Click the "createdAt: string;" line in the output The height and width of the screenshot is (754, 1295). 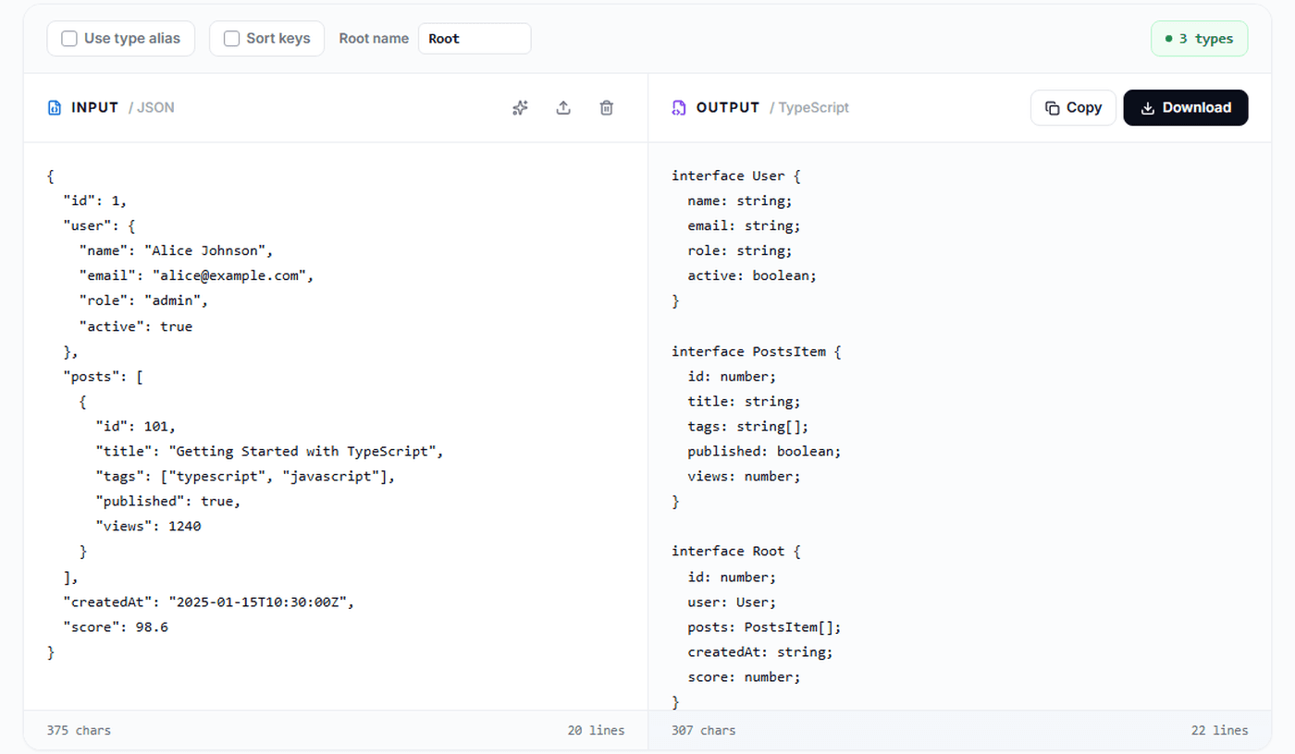point(760,651)
